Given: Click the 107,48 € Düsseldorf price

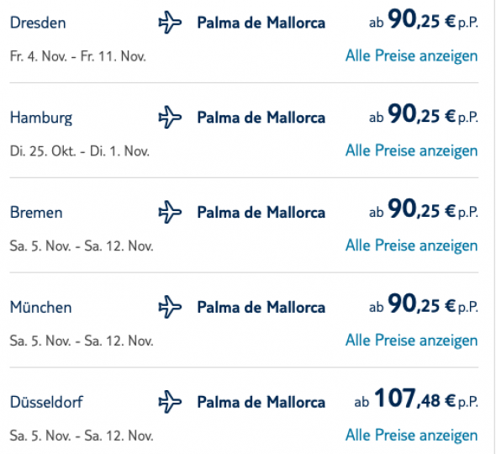Looking at the screenshot, I should click(x=416, y=399).
